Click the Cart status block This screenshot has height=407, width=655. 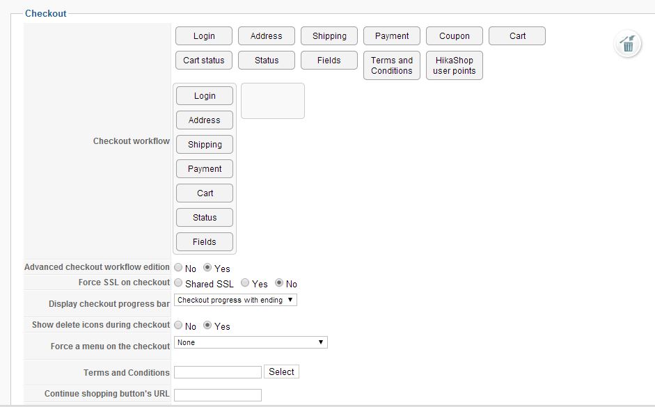[x=204, y=61]
